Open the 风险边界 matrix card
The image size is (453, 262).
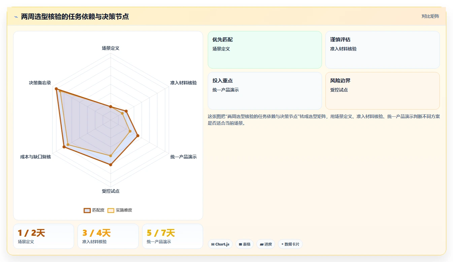coord(383,91)
